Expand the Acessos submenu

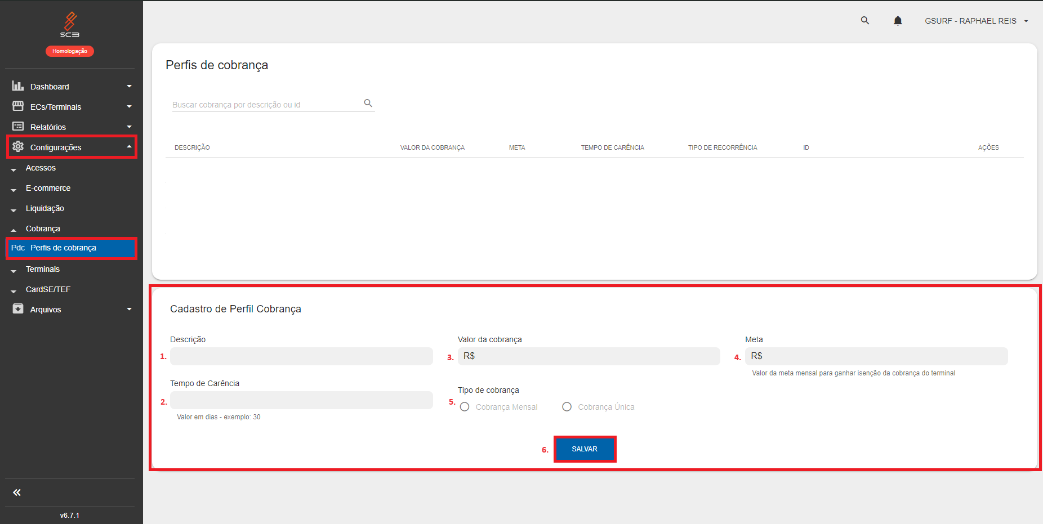click(41, 168)
